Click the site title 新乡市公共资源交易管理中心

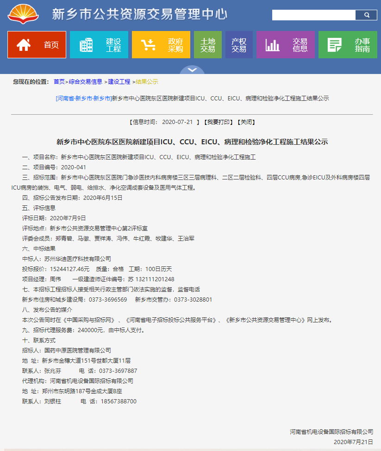140,14
